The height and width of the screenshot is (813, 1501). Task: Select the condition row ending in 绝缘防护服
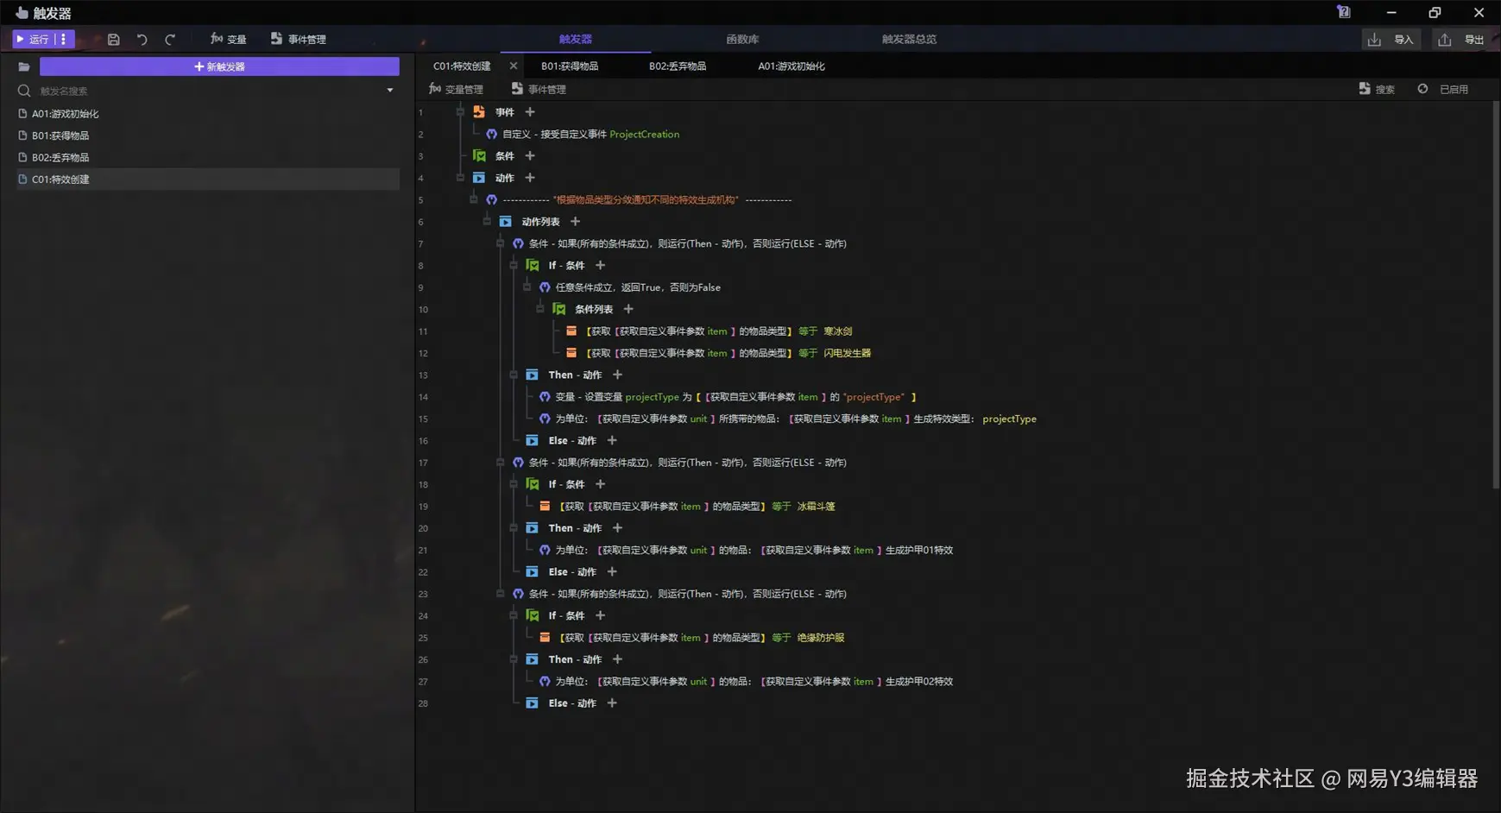[691, 638]
